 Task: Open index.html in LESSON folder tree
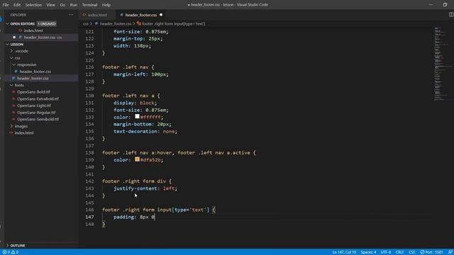click(23, 132)
